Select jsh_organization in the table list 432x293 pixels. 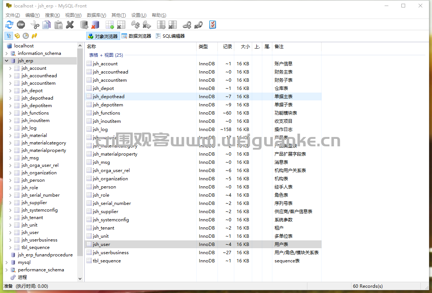[110, 179]
